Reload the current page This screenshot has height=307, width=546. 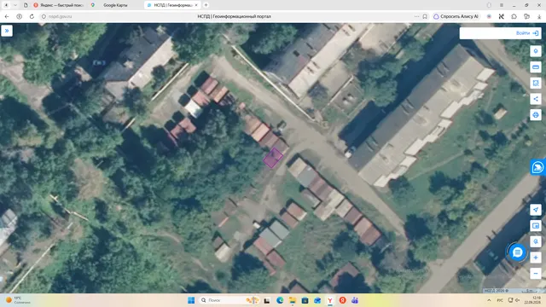pyautogui.click(x=32, y=16)
